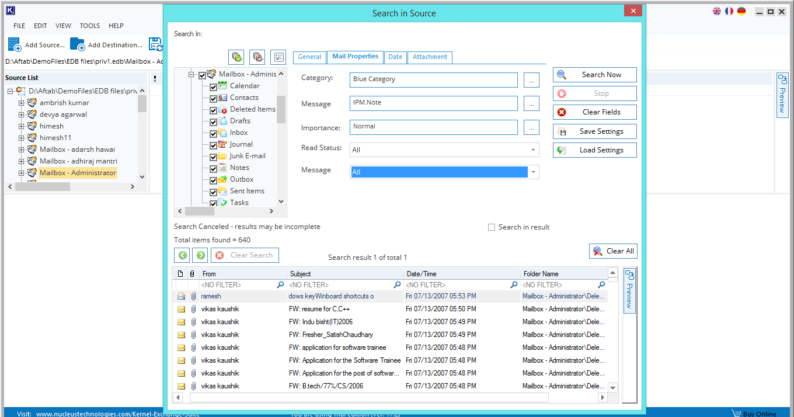The image size is (794, 417).
Task: Click filter search icon in Subject column
Action: click(397, 285)
